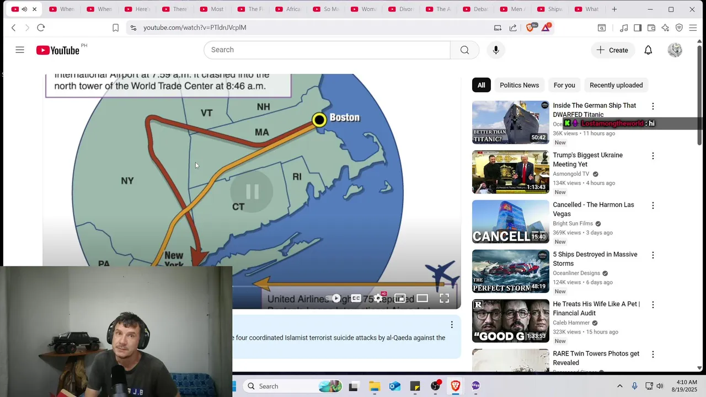Toggle closed captions in the video player
This screenshot has height=397, width=706.
click(356, 298)
